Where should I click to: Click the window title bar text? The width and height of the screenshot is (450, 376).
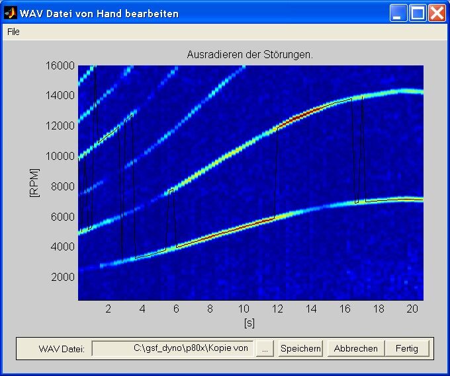pos(99,13)
